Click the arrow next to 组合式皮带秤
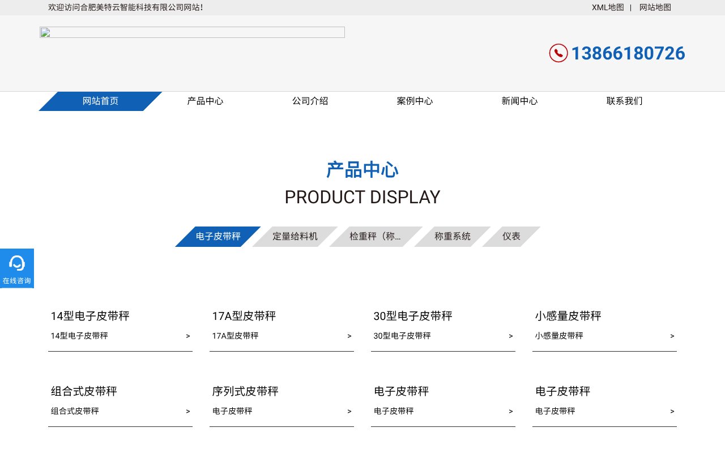This screenshot has height=453, width=725. pyautogui.click(x=187, y=411)
